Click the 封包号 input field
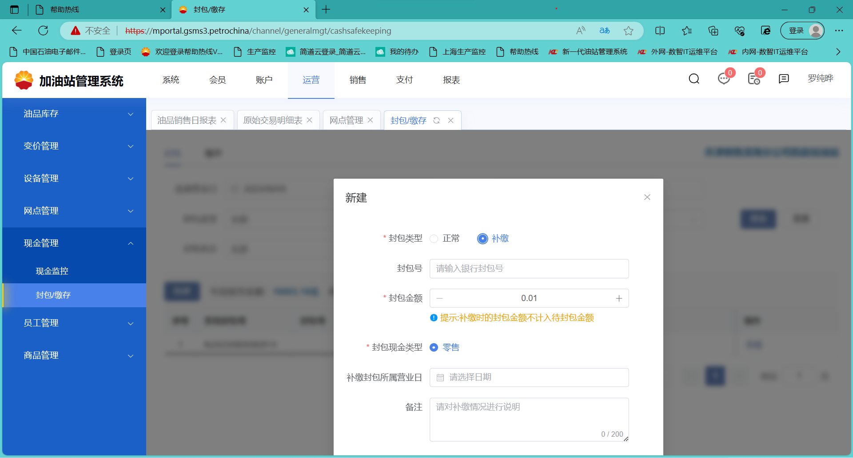The width and height of the screenshot is (853, 458). [529, 269]
